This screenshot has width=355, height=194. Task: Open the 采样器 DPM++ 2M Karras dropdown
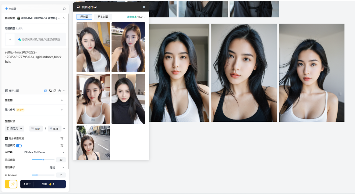point(44,152)
